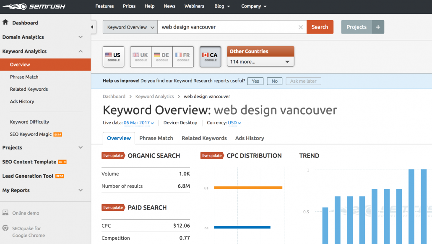This screenshot has width=432, height=244.
Task: Click the Online demo icon
Action: pos(5,213)
